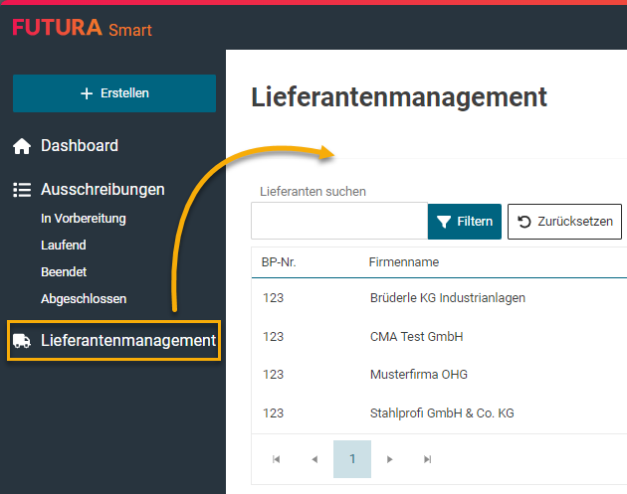Sort by Firmenname column header
Screen dimensions: 627x494
pos(404,262)
